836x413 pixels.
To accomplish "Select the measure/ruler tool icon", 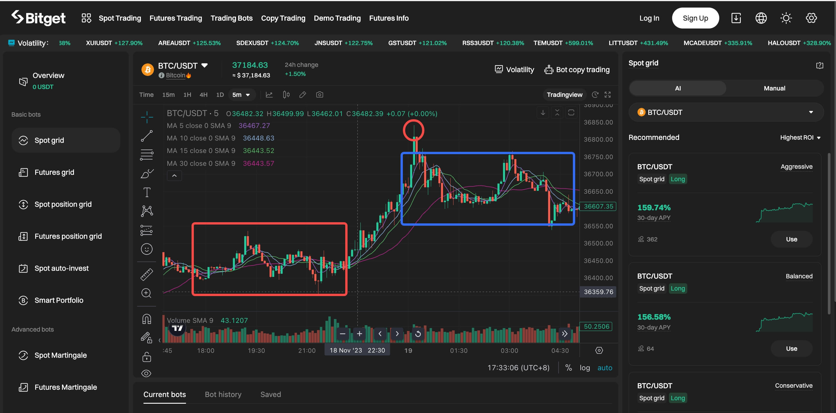I will pos(147,274).
